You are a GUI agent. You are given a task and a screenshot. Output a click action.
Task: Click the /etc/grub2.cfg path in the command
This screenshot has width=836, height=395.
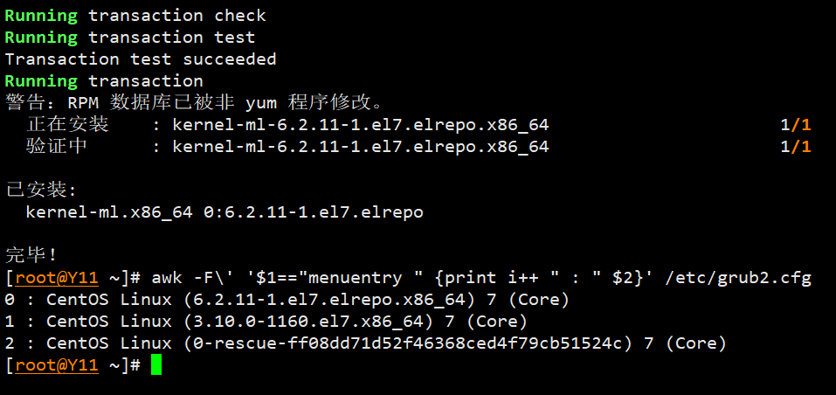pos(738,278)
